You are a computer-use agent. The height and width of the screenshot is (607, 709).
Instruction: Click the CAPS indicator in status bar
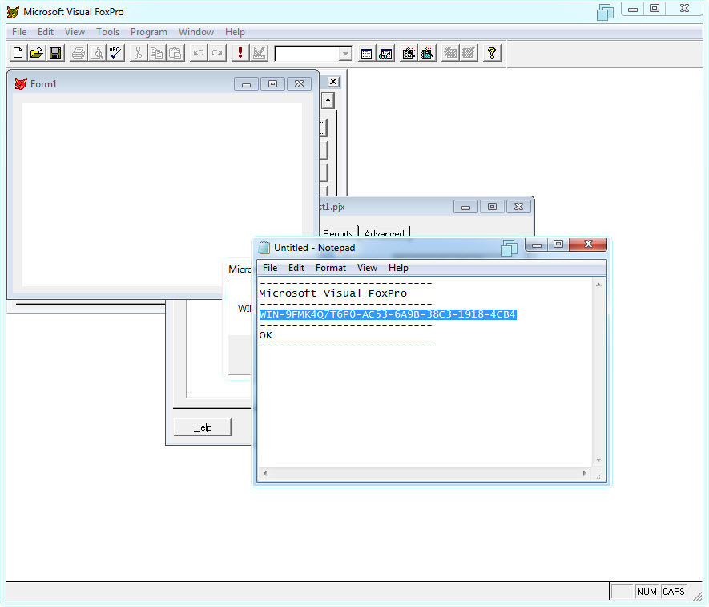tap(674, 592)
